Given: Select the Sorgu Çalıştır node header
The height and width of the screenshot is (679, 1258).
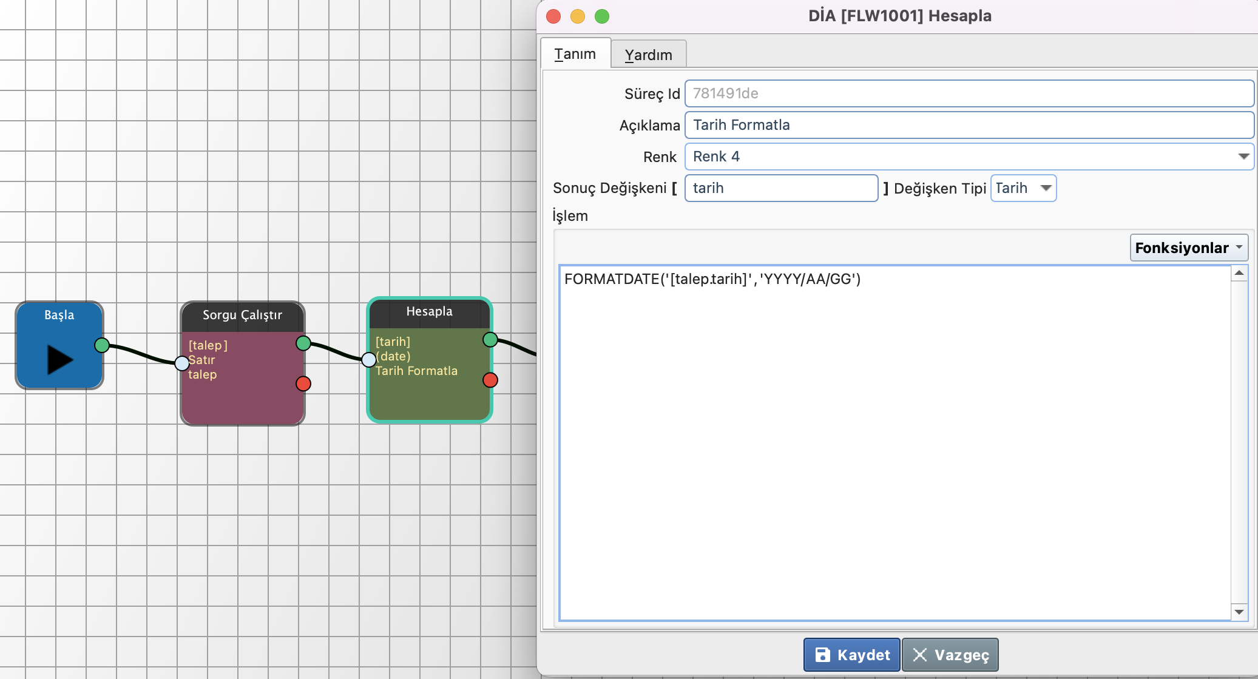Looking at the screenshot, I should [x=242, y=316].
